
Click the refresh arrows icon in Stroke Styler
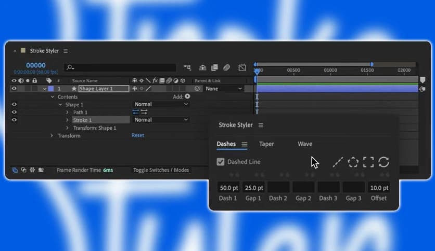383,162
